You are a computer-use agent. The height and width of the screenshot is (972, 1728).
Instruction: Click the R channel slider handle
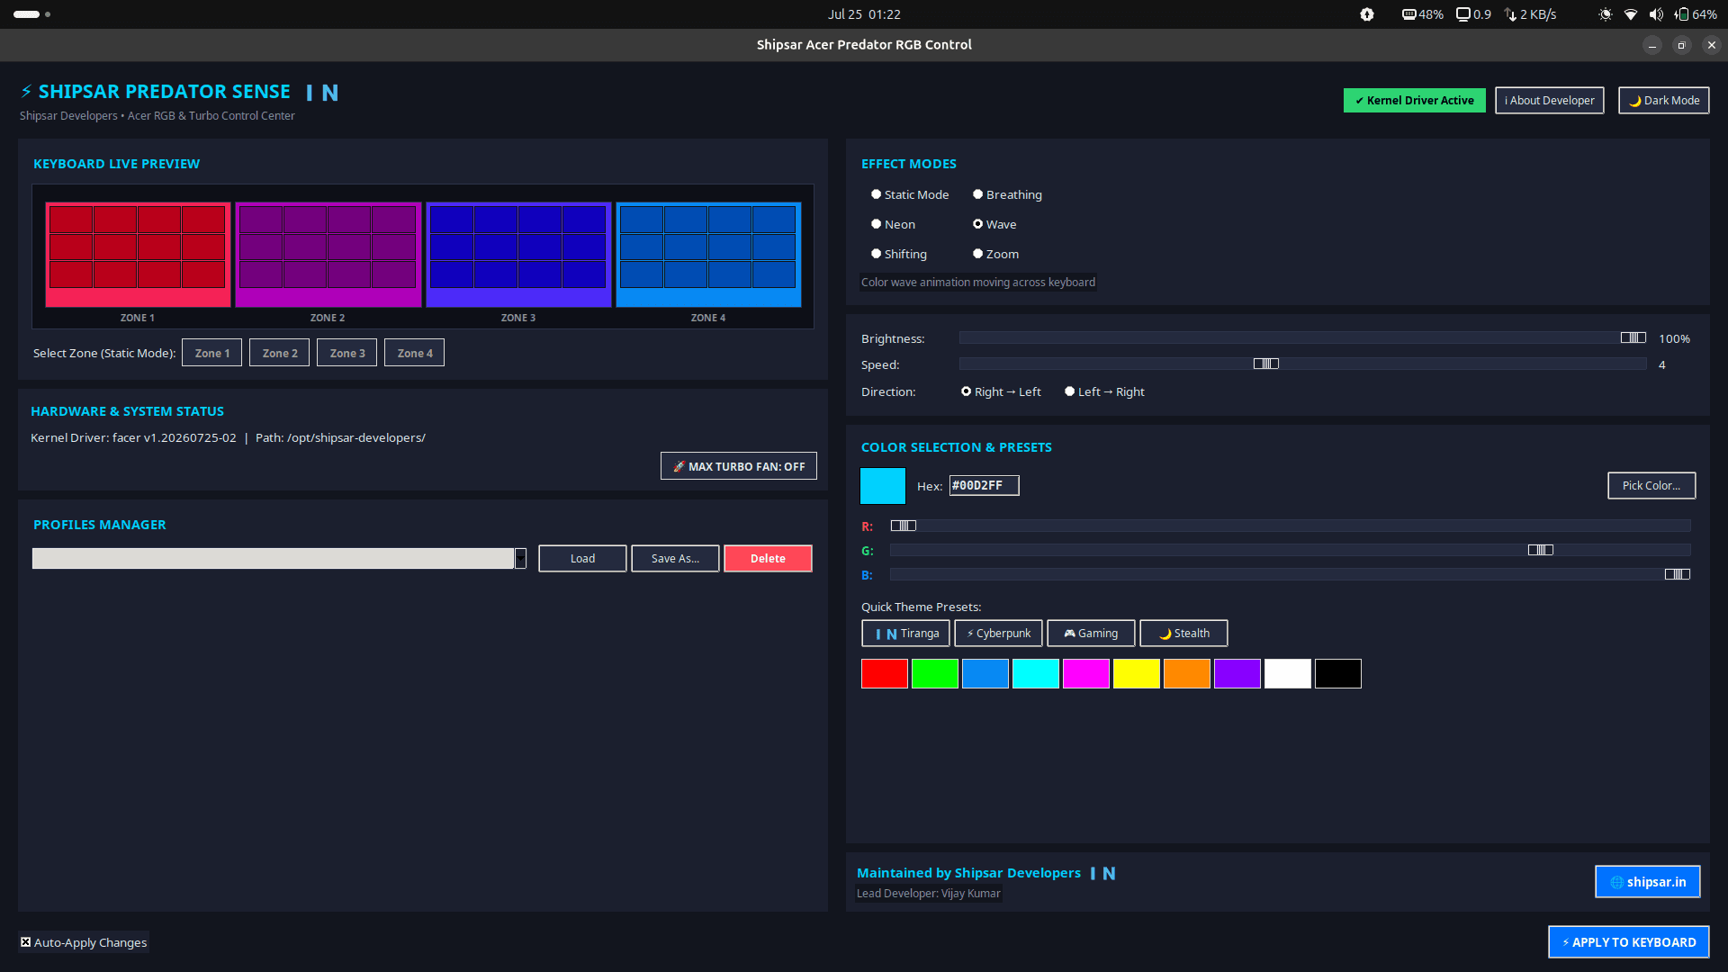click(x=904, y=526)
